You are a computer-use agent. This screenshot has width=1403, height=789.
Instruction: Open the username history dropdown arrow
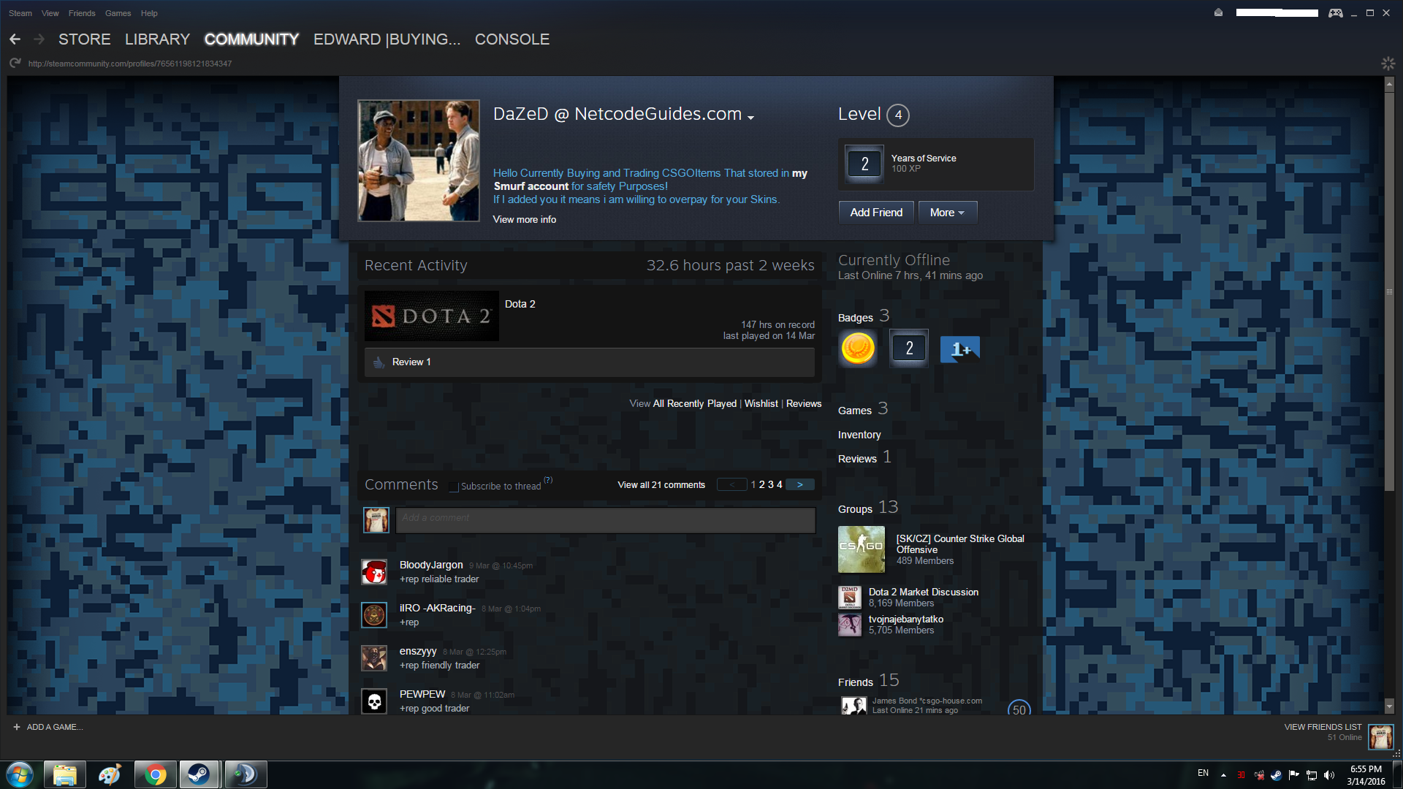click(x=750, y=117)
